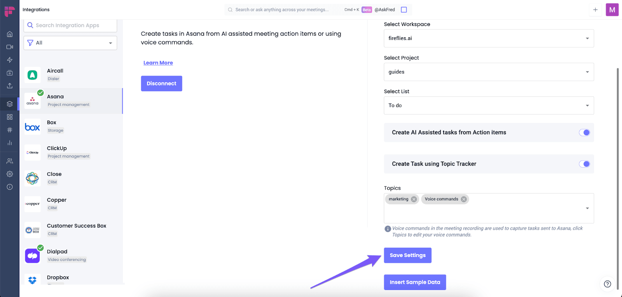Open the lightning bolt sidebar icon
622x297 pixels.
click(x=10, y=60)
